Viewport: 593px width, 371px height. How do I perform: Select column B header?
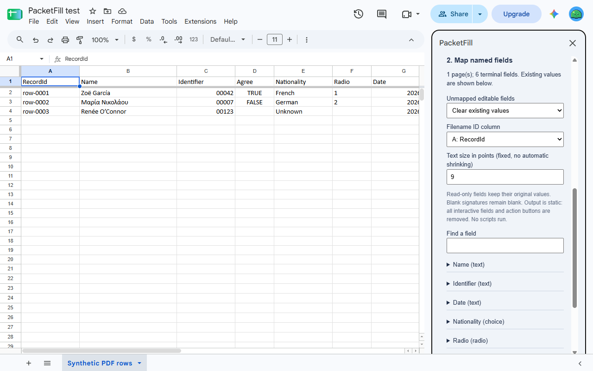tap(128, 71)
